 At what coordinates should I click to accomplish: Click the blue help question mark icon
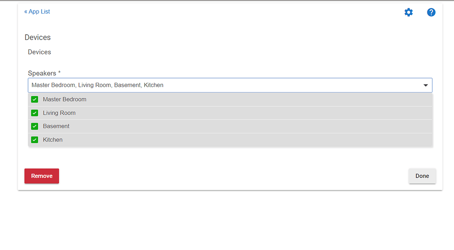coord(431,12)
